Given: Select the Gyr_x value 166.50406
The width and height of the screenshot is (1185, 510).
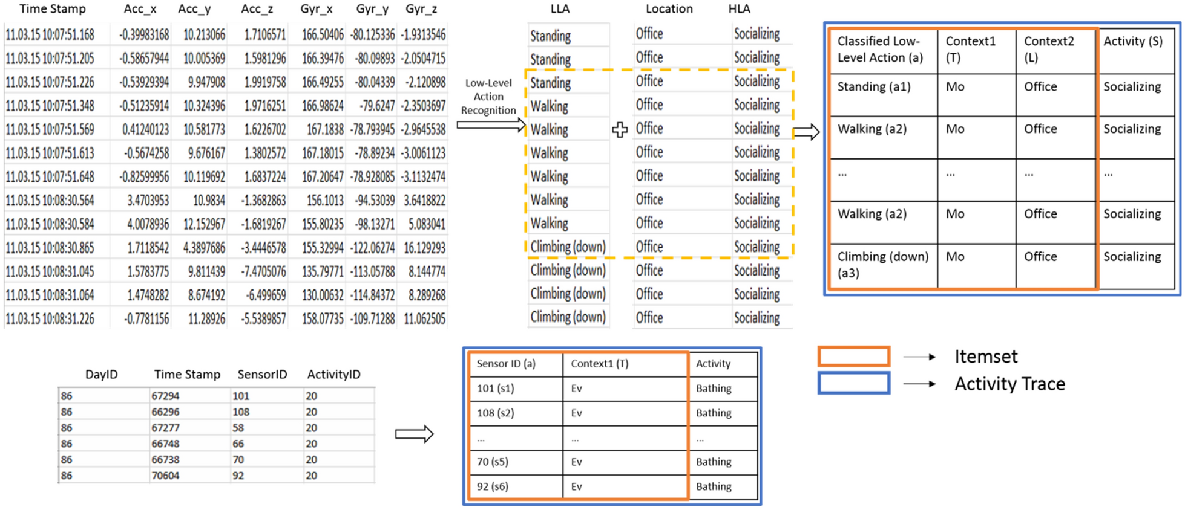Looking at the screenshot, I should point(323,35).
